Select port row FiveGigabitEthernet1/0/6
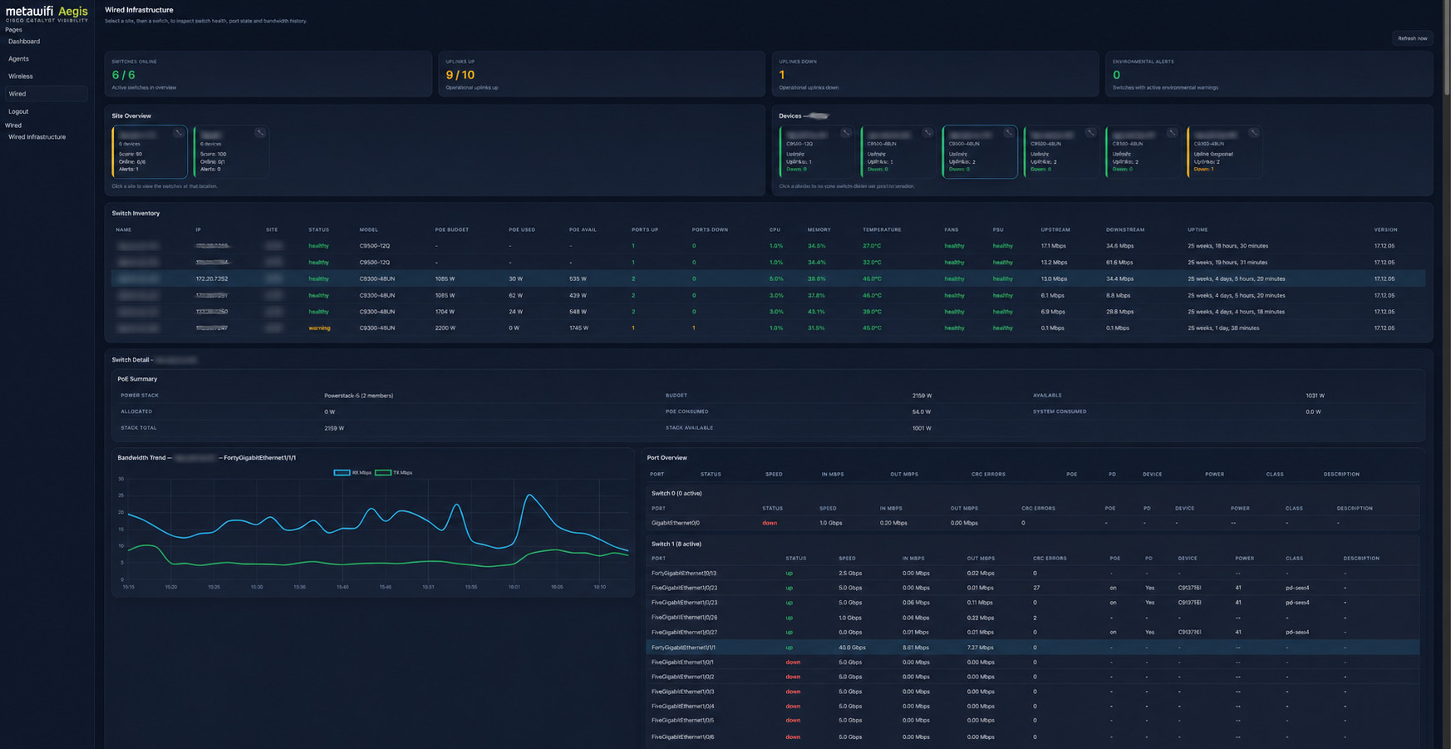This screenshot has height=749, width=1451. tap(1033, 737)
